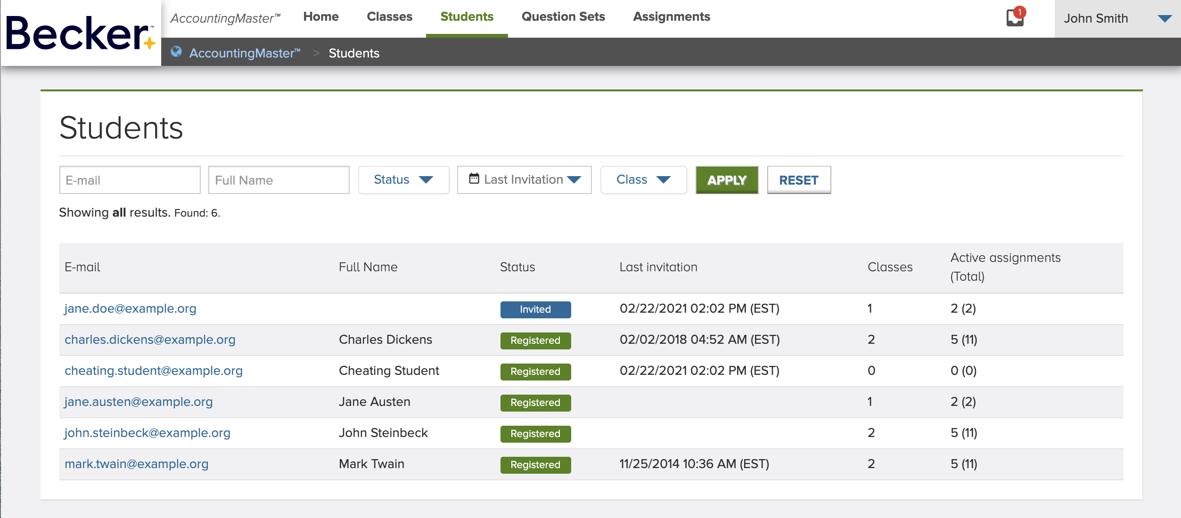
Task: Click Registered badge for Charles Dickens
Action: click(535, 340)
